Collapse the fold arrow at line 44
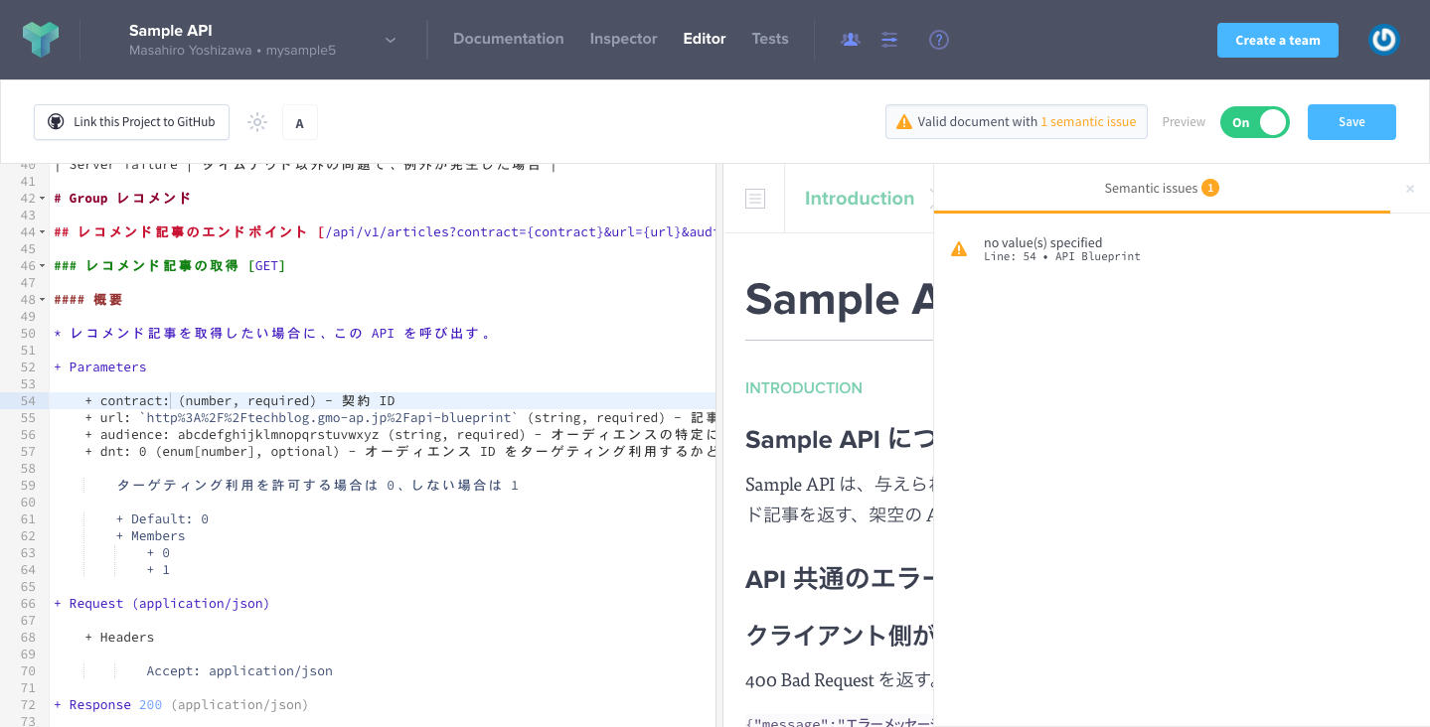Viewport: 1430px width, 727px height. point(42,232)
